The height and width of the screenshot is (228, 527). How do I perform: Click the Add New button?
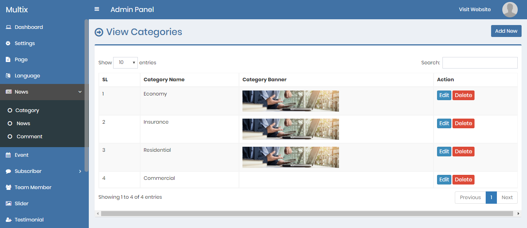(506, 31)
